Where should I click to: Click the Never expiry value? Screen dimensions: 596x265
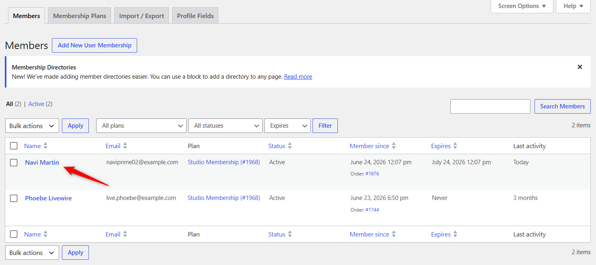(x=440, y=198)
